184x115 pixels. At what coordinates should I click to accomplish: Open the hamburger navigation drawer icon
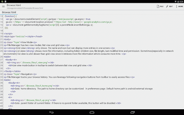pos(3,6)
